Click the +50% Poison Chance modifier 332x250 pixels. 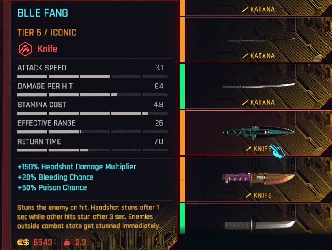(x=52, y=187)
